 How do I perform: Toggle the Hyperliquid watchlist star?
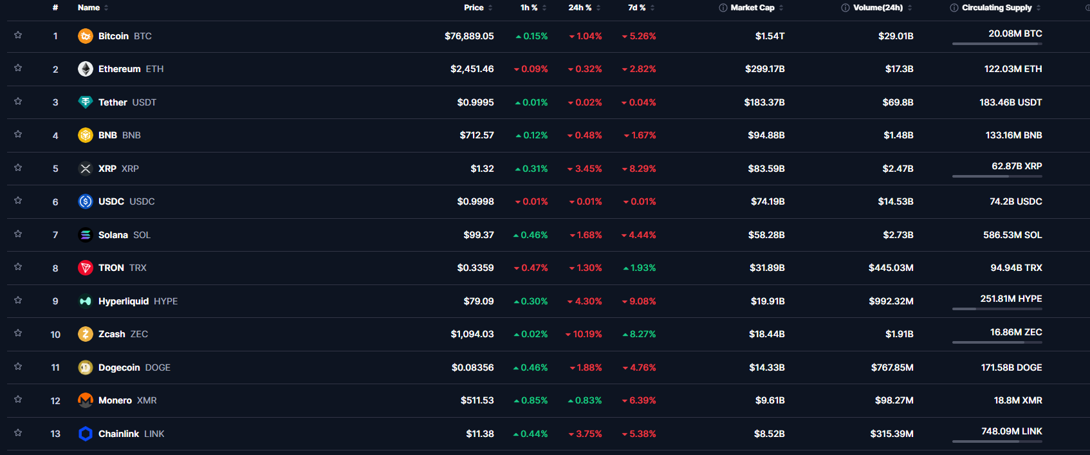[18, 300]
